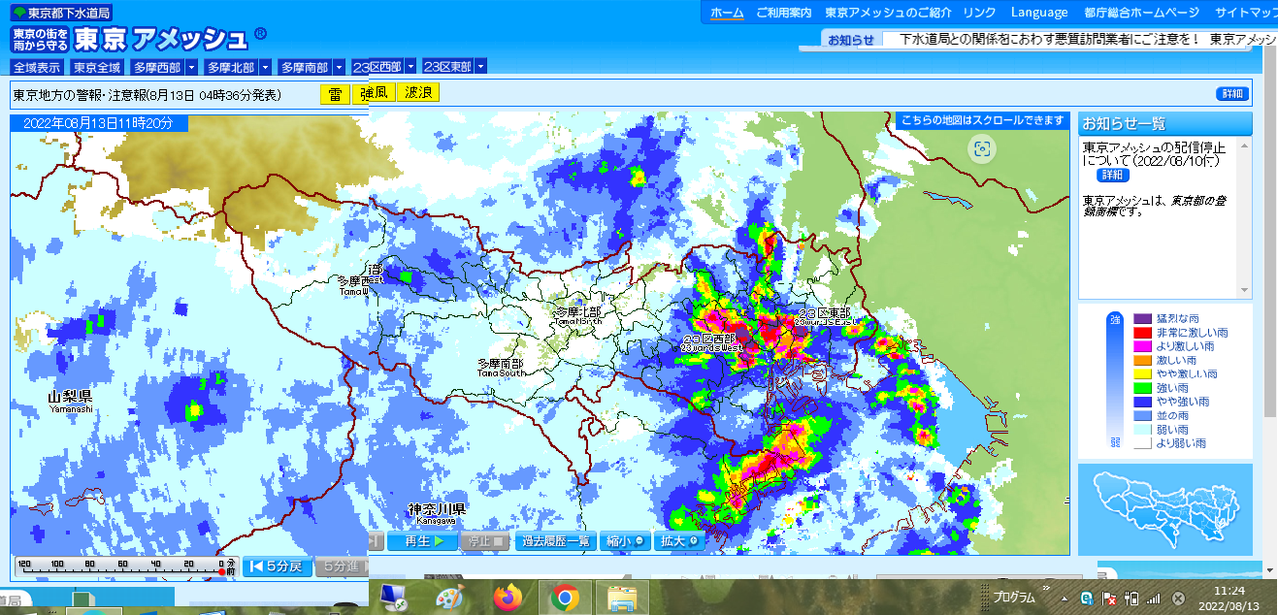
Task: Select the 多摩南部 region button
Action: pyautogui.click(x=305, y=67)
